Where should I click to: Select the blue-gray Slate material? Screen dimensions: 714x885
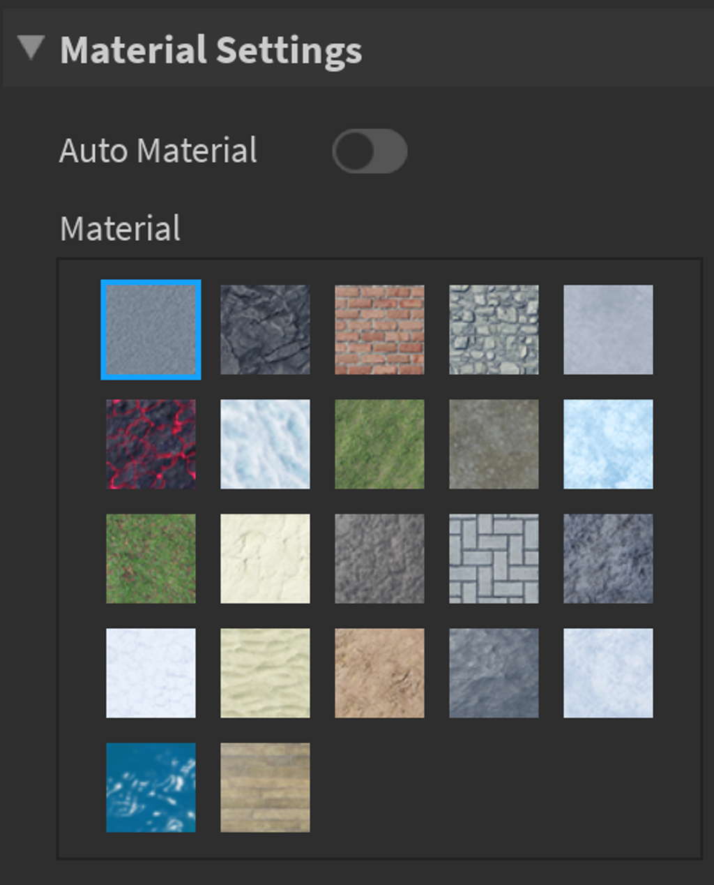pyautogui.click(x=494, y=673)
